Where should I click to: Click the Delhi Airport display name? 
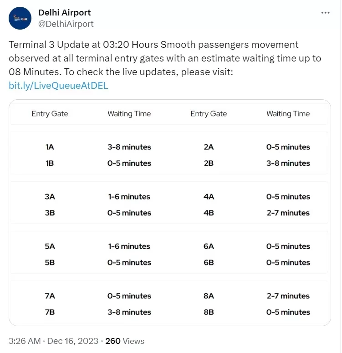pos(64,13)
